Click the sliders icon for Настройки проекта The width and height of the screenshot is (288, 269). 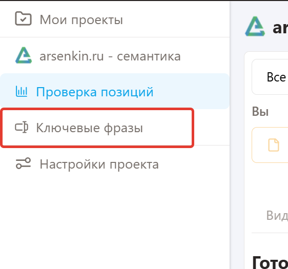24,163
